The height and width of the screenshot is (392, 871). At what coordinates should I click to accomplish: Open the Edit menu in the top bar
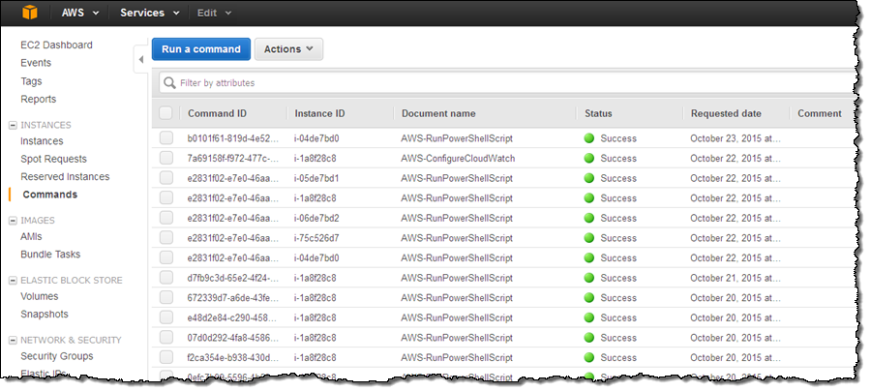point(213,14)
